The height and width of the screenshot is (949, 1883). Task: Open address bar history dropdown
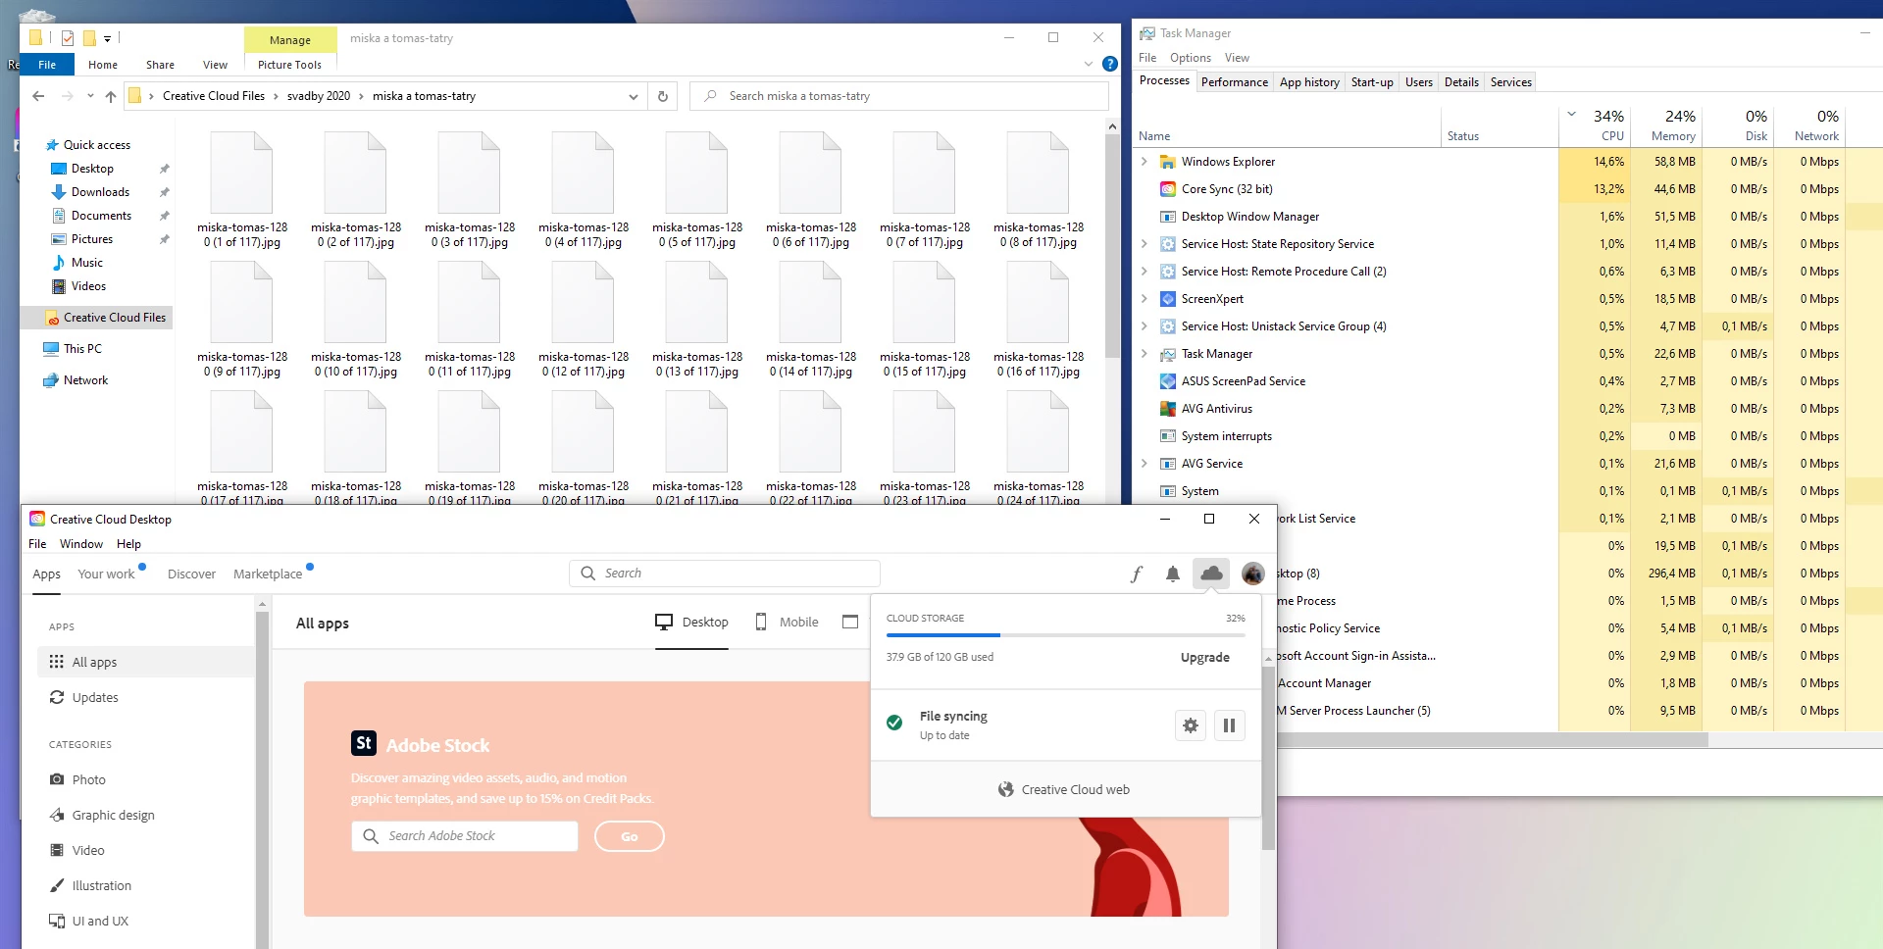click(633, 96)
